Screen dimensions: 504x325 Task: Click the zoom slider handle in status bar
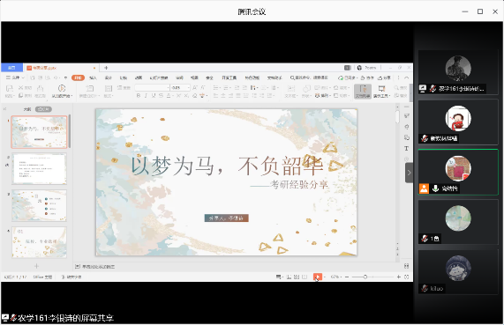(x=365, y=277)
